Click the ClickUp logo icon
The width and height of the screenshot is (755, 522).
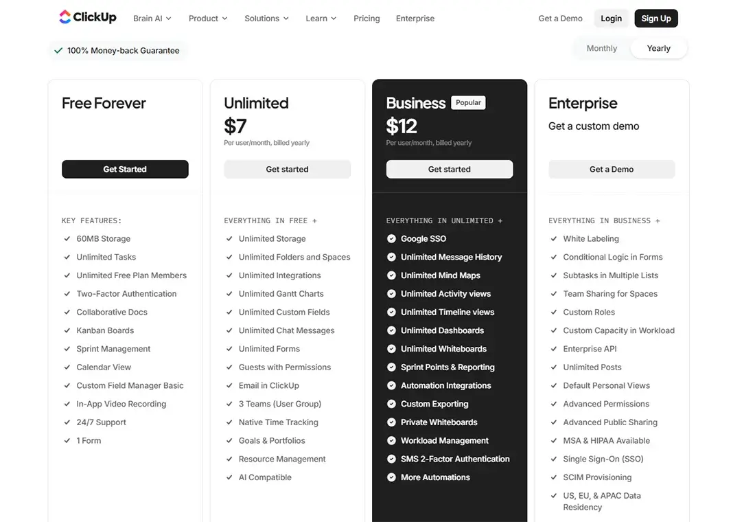(x=65, y=18)
